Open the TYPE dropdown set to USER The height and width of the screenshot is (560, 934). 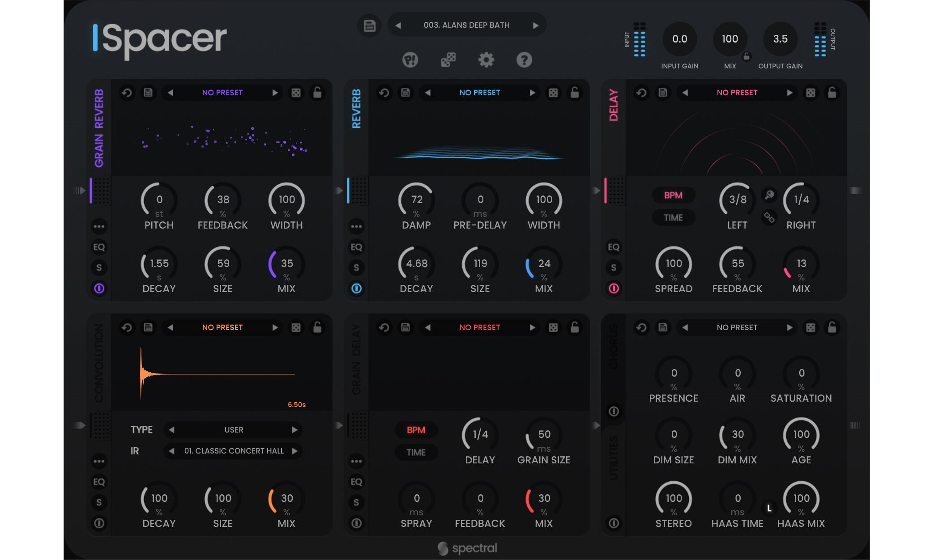pyautogui.click(x=233, y=429)
